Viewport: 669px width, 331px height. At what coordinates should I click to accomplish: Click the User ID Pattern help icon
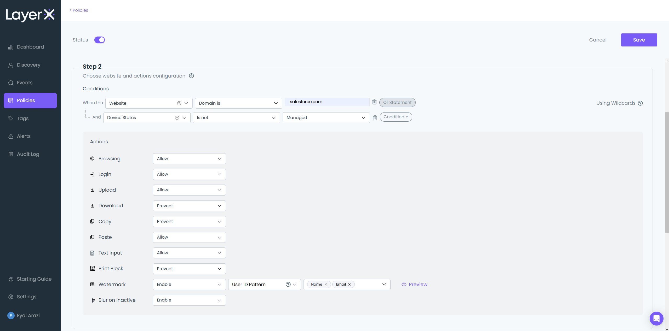[288, 285]
